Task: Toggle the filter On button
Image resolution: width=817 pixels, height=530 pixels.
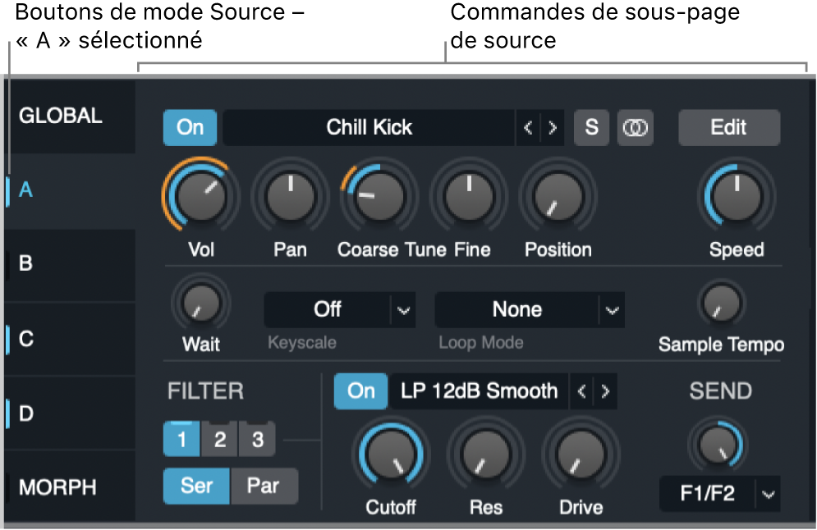Action: tap(361, 391)
